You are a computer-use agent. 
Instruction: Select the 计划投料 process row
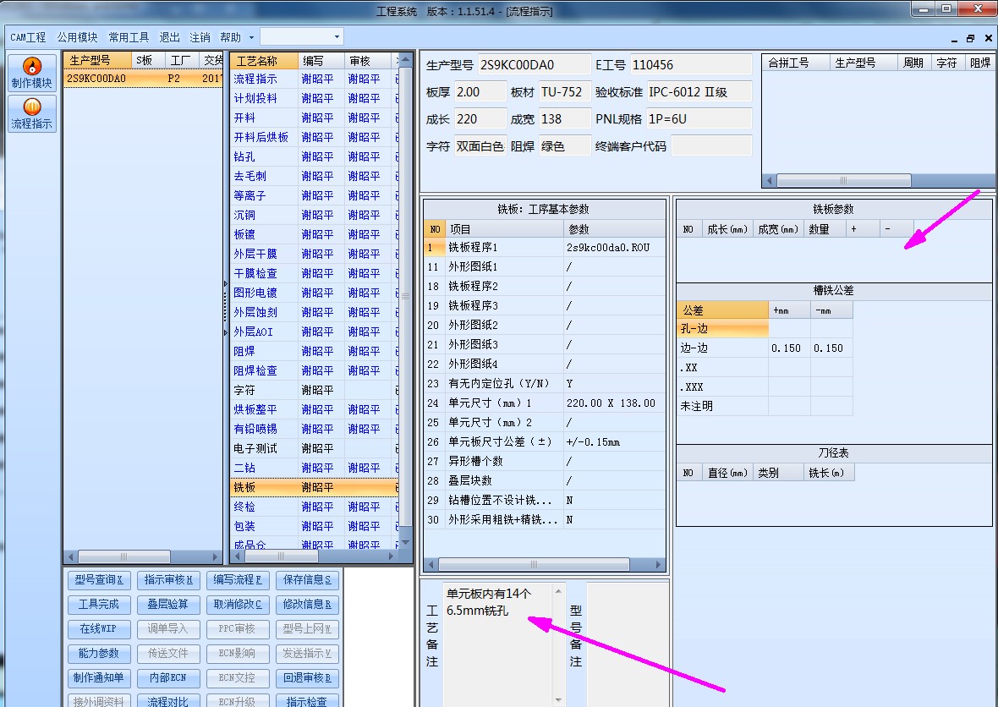315,98
